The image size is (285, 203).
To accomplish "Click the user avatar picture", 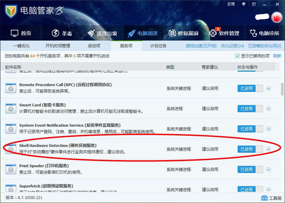I will point(277,17).
